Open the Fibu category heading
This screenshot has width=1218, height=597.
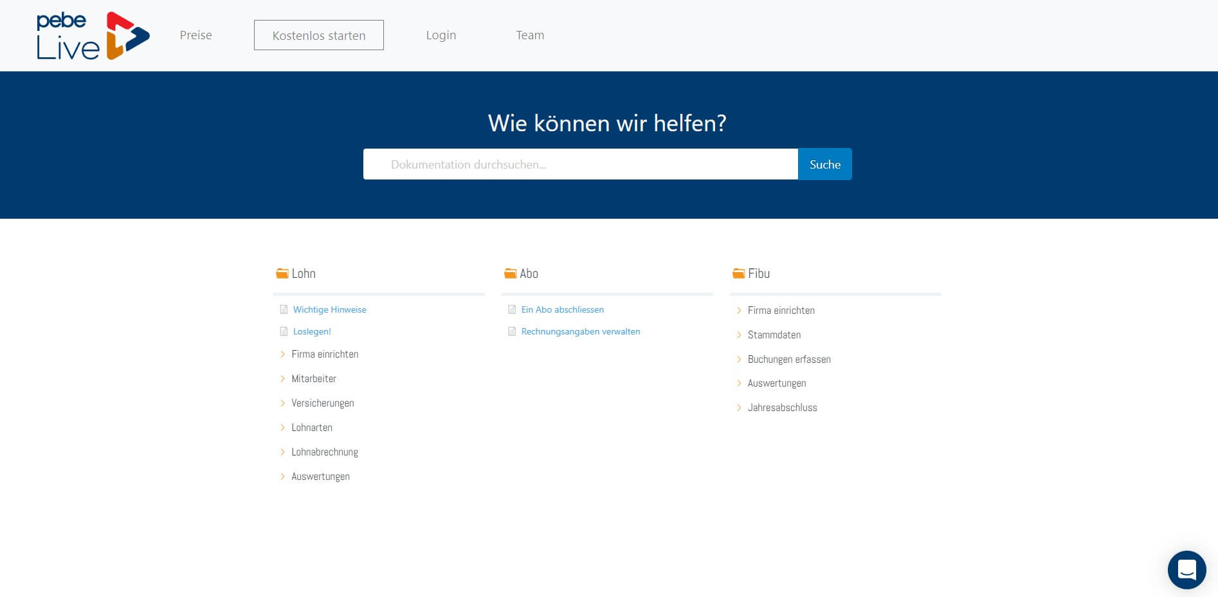(759, 273)
